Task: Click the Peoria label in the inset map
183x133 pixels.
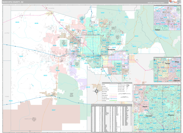Action: (x=145, y=107)
